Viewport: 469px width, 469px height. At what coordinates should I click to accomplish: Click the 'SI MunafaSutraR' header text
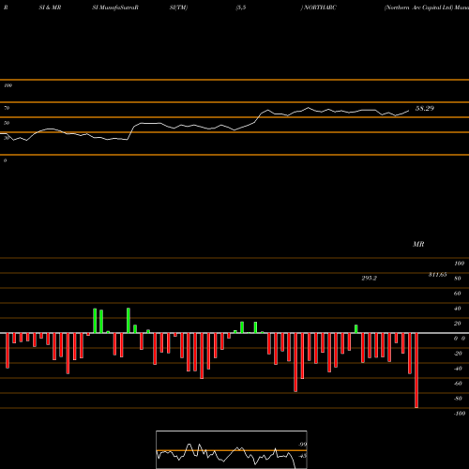(x=115, y=8)
